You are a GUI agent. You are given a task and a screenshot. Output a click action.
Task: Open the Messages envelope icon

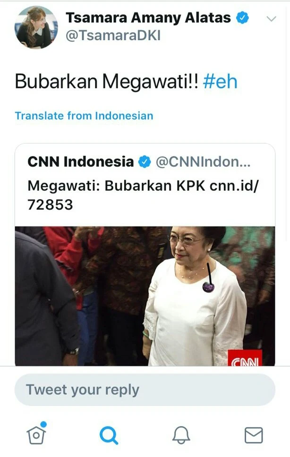pos(253,435)
